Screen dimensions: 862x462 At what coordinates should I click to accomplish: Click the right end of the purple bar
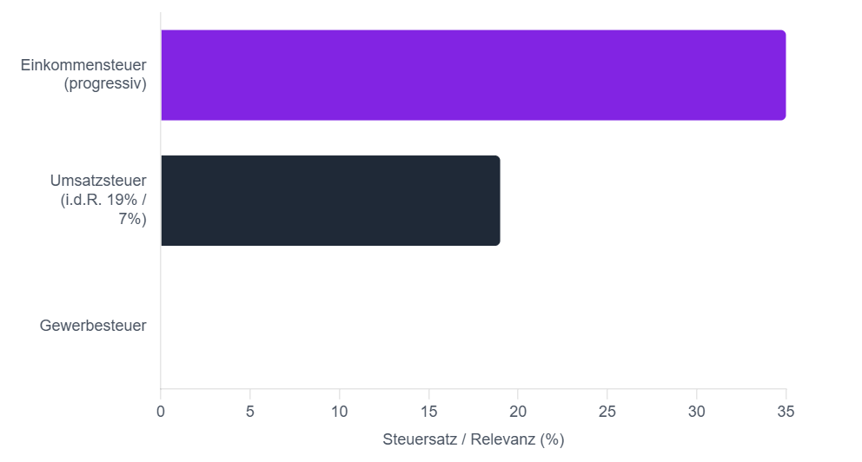coord(783,76)
